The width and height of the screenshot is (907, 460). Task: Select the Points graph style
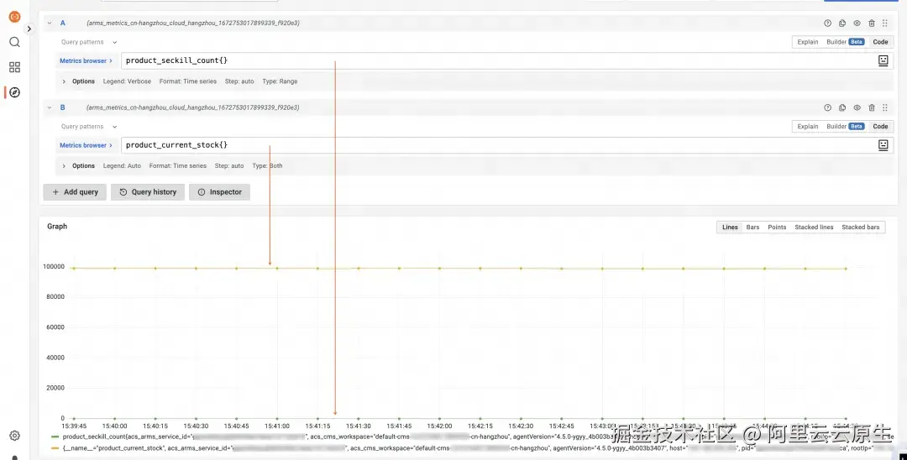[x=777, y=227]
